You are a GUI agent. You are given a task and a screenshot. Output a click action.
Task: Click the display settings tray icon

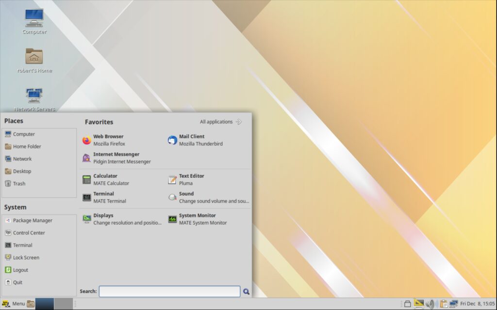pyautogui.click(x=419, y=304)
